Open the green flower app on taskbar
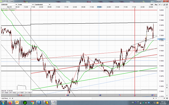The image size is (169, 105). coord(25,103)
